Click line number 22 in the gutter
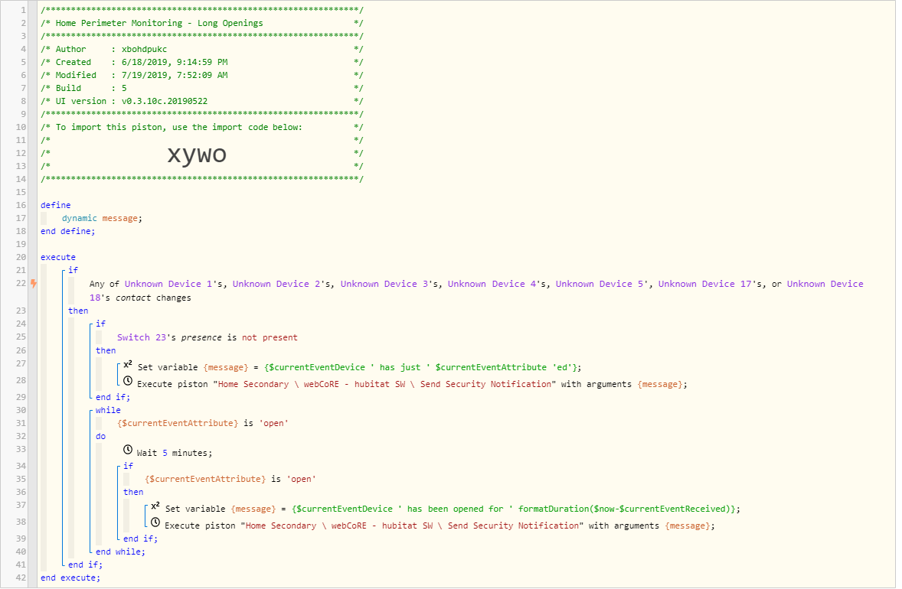 pyautogui.click(x=21, y=283)
